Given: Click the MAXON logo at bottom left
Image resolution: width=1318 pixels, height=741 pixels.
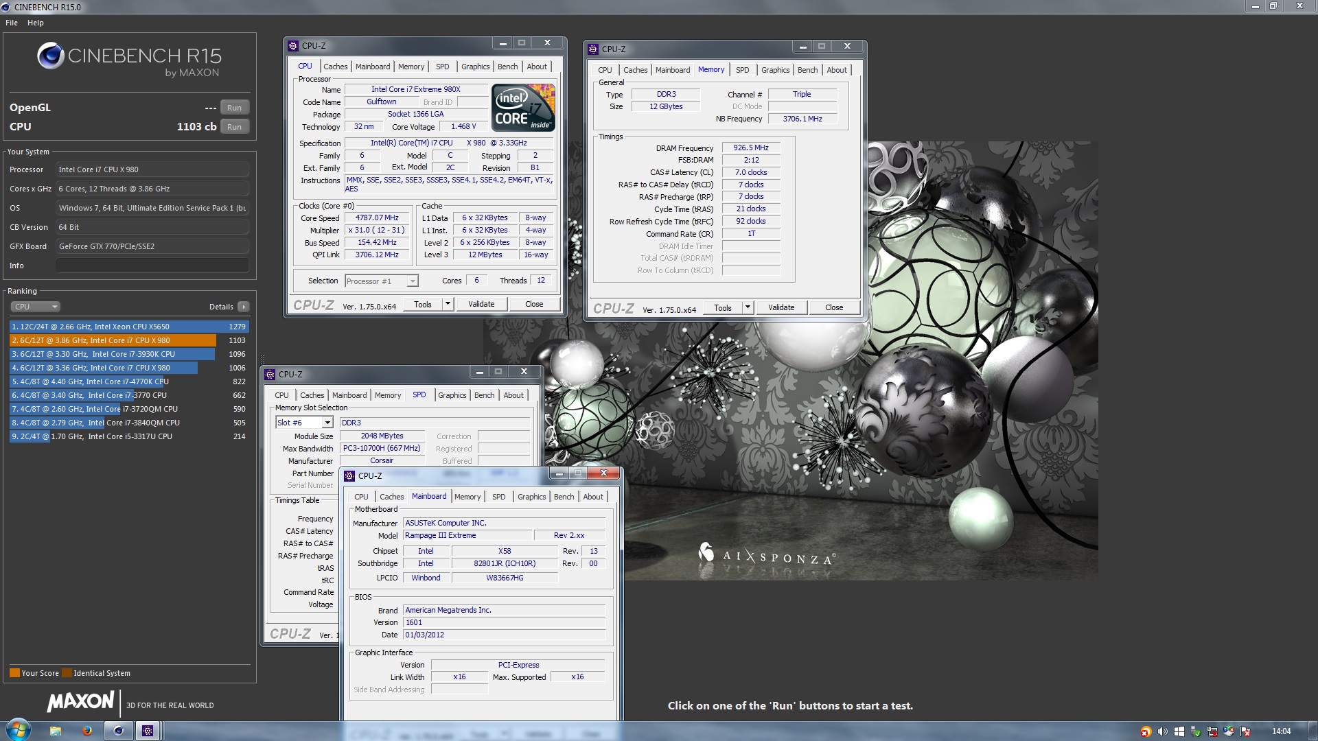Looking at the screenshot, I should click(81, 702).
